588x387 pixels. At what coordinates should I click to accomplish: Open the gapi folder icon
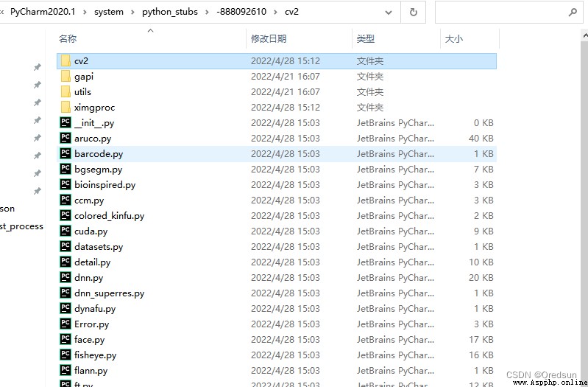pos(65,76)
